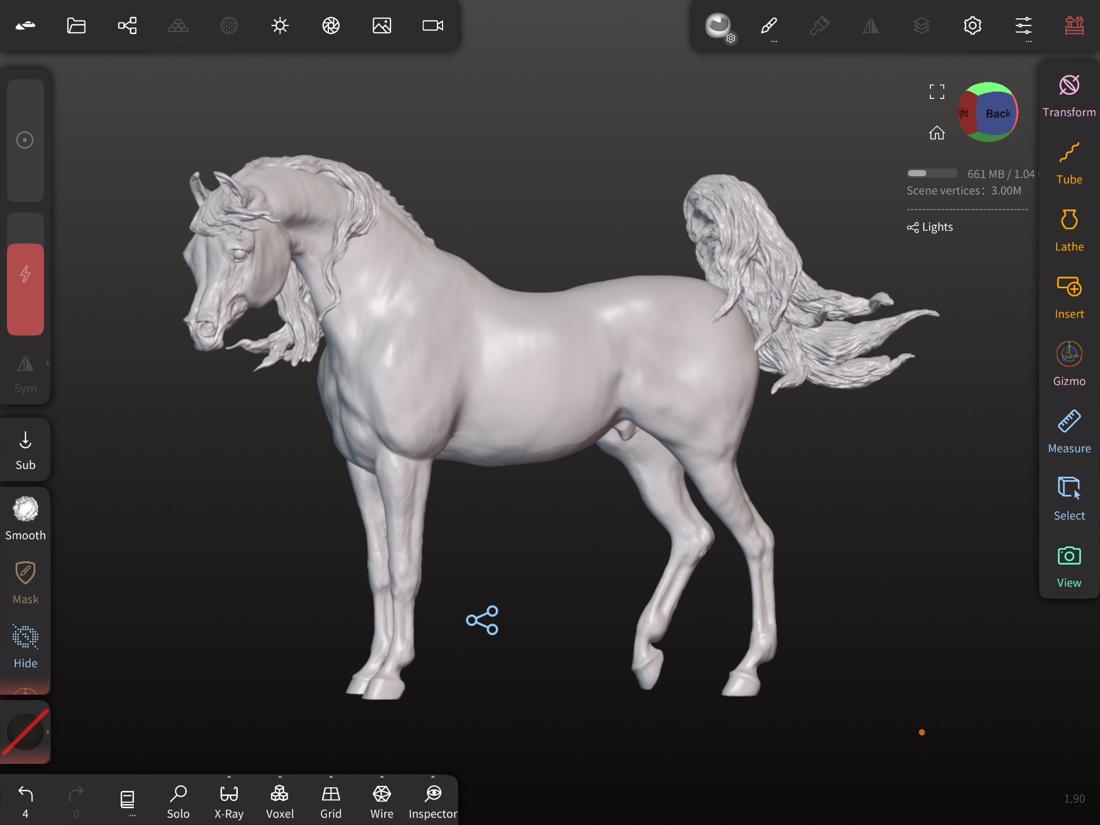The image size is (1100, 825).
Task: Open the scene hierarchy menu
Action: pyautogui.click(x=127, y=25)
